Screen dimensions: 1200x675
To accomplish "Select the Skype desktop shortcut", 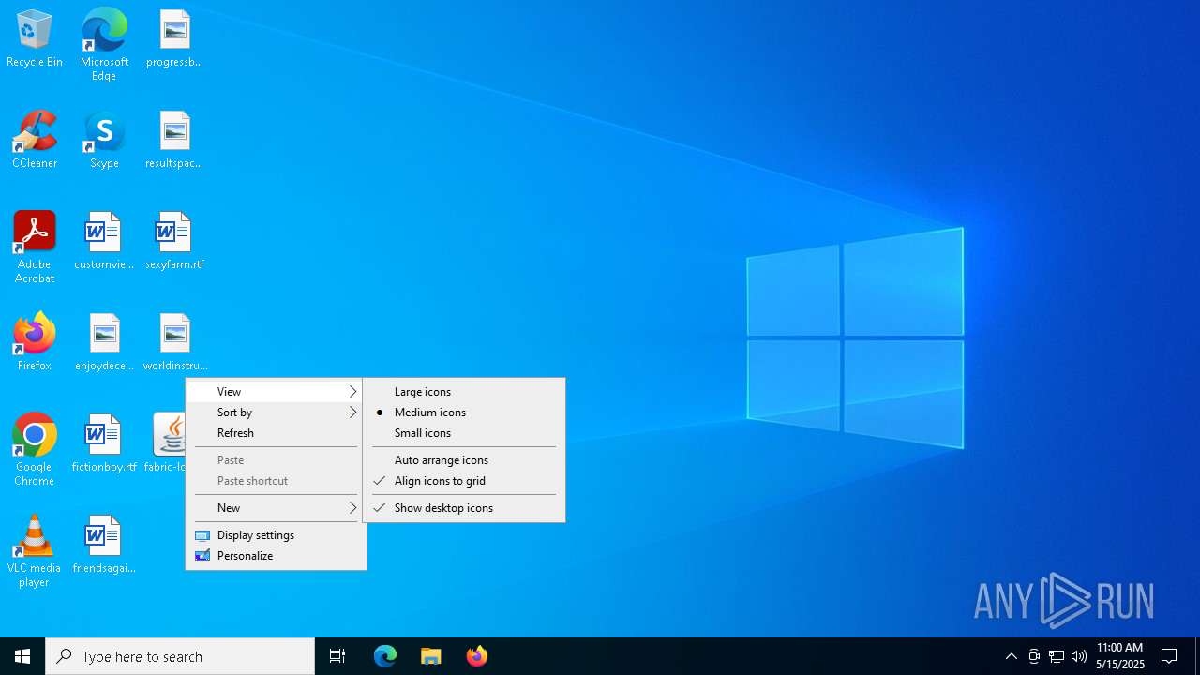I will pos(104,141).
